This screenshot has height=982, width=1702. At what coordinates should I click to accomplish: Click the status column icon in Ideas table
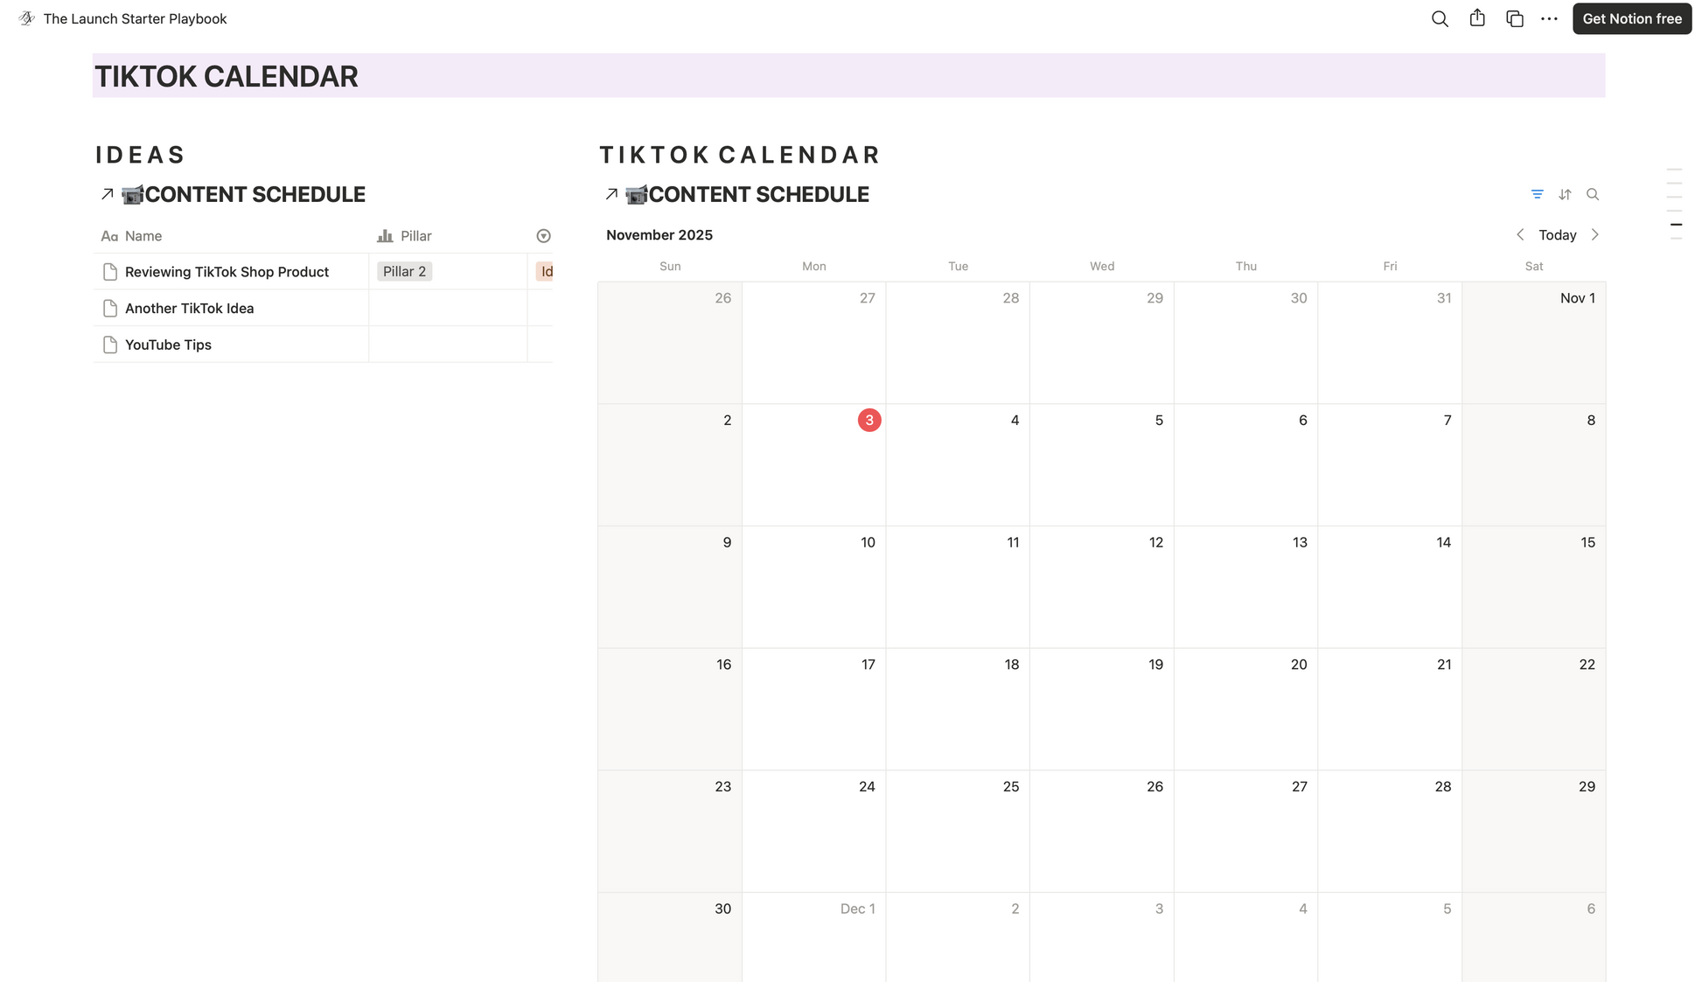click(543, 236)
